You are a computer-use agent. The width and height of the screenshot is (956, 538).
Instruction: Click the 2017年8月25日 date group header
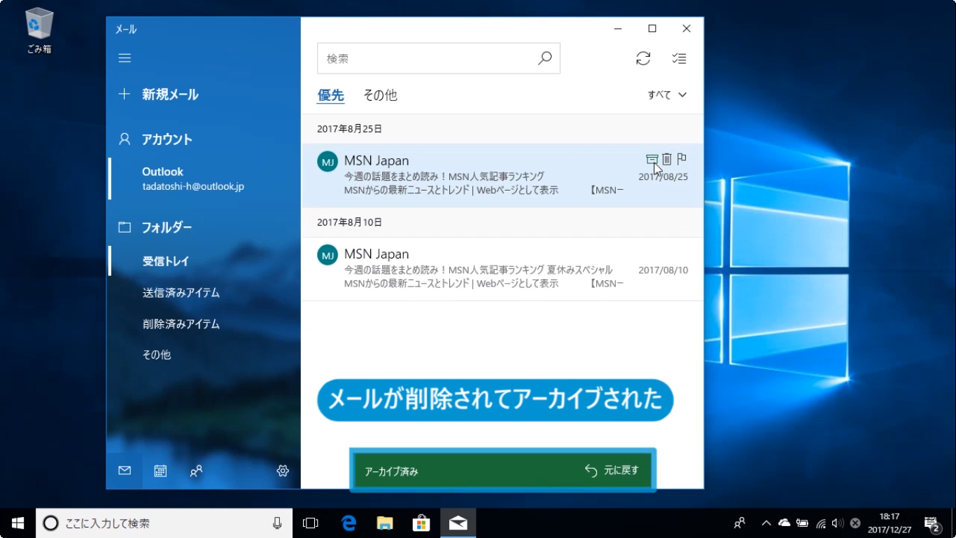(x=349, y=129)
